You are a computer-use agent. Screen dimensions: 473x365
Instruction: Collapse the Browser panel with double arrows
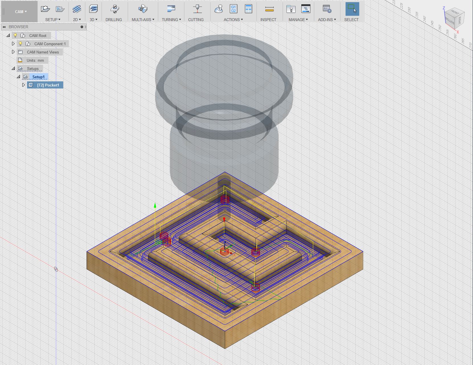4,27
